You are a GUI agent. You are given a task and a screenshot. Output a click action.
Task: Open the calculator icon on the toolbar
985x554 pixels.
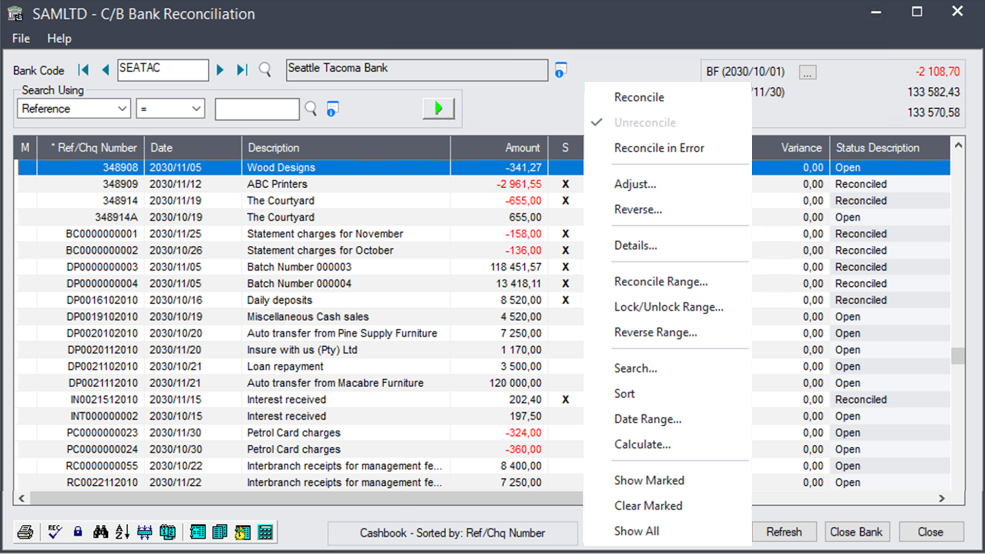(x=265, y=532)
